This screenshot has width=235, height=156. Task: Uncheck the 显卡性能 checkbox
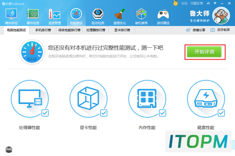[x=104, y=113]
